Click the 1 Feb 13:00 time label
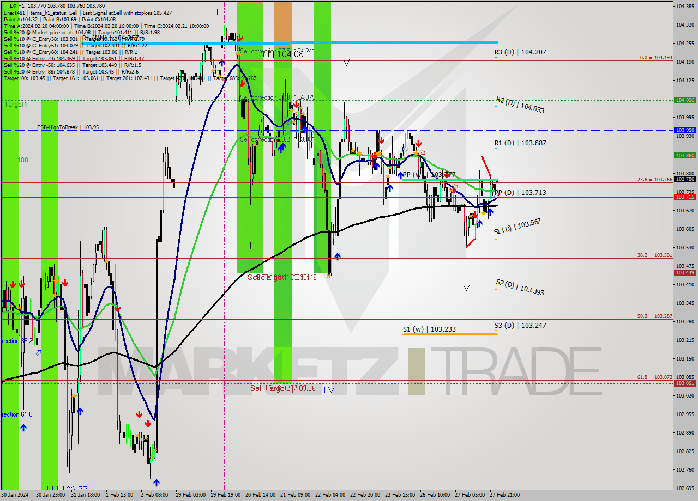 (x=118, y=495)
